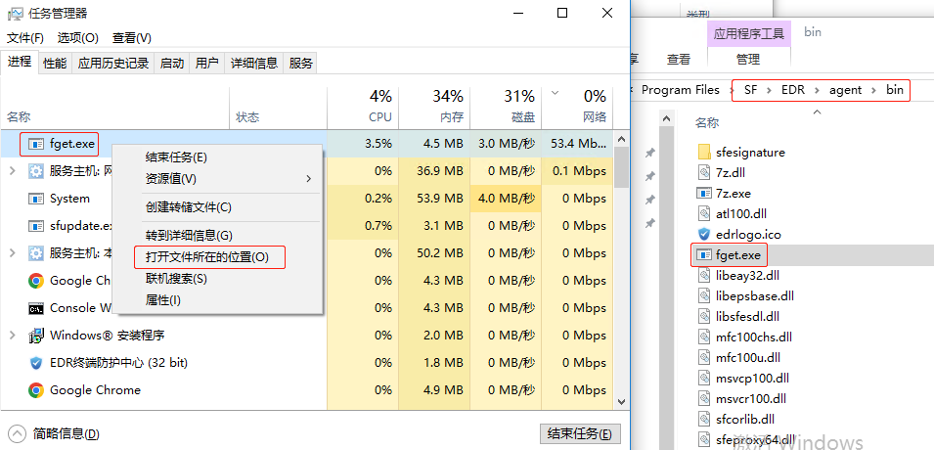Collapse to 简略信息 view with arrow
This screenshot has height=450, width=934.
(17, 433)
